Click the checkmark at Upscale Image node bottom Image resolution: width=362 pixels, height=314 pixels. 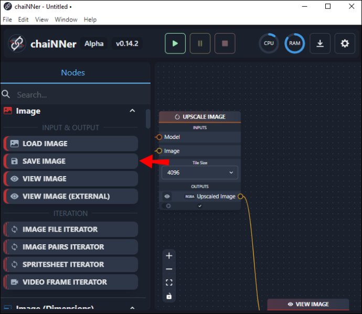(x=200, y=206)
